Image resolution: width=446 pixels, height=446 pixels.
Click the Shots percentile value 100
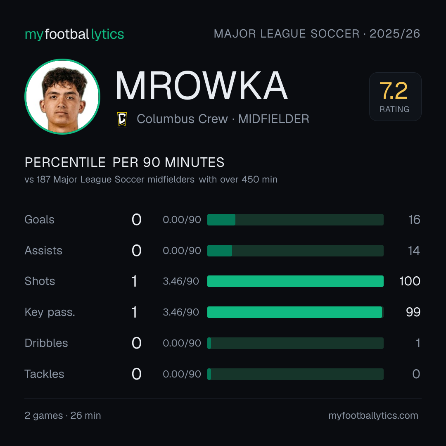pyautogui.click(x=410, y=281)
